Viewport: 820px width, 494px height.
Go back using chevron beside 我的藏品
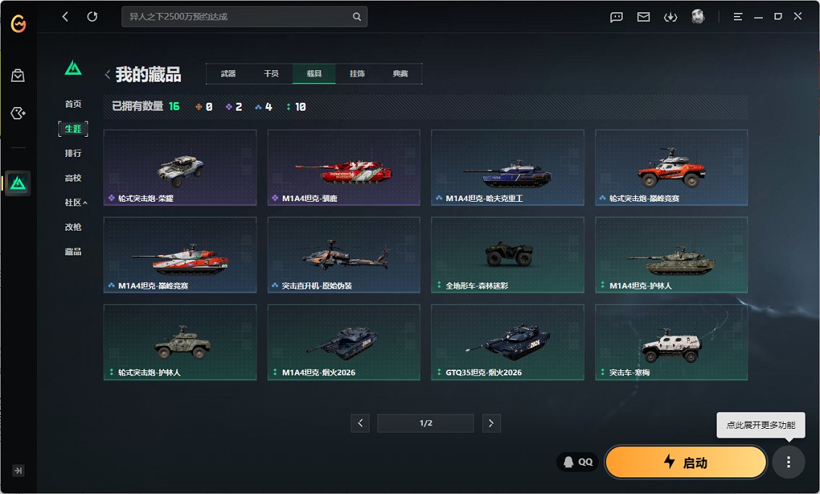[108, 74]
